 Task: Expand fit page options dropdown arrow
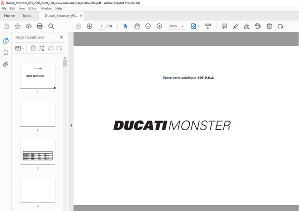(x=198, y=26)
